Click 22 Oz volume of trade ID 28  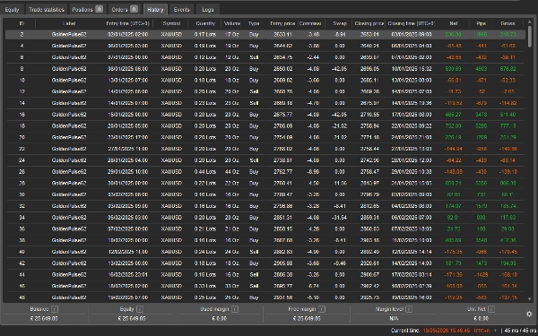[x=232, y=183]
